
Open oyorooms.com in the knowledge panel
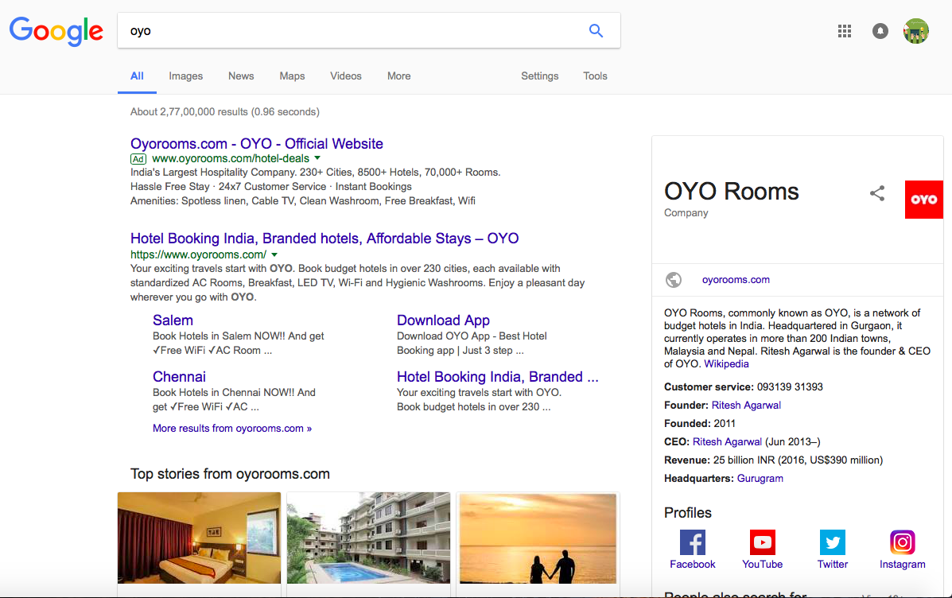pos(736,280)
